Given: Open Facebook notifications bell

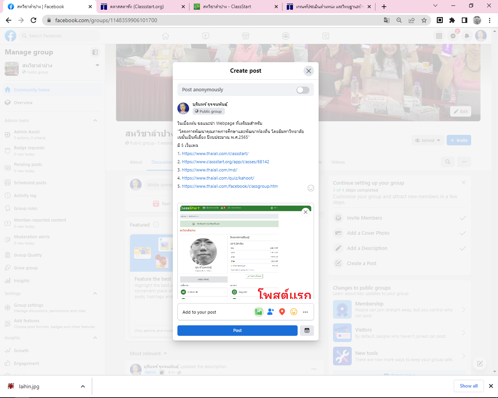Looking at the screenshot, I should 467,36.
